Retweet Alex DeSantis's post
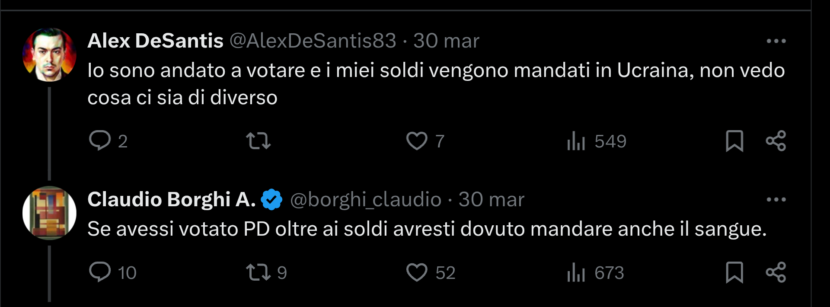The width and height of the screenshot is (830, 307). pos(259,141)
